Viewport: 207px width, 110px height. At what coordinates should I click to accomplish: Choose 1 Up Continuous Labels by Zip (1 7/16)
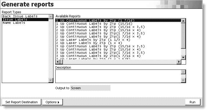tap(118, 21)
